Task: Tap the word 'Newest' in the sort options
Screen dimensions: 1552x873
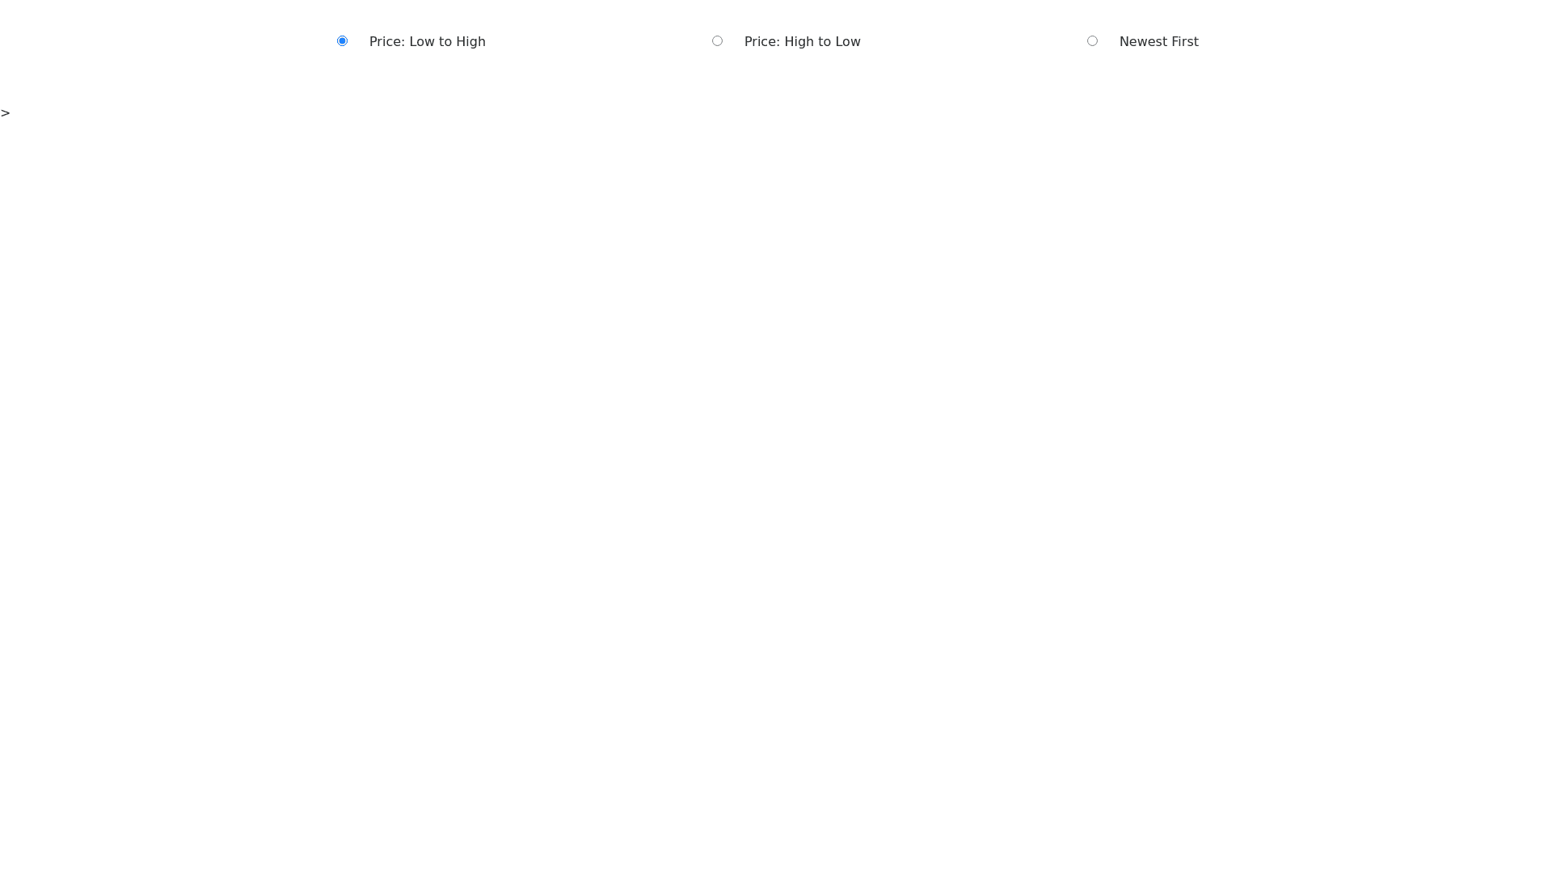Action: pyautogui.click(x=1143, y=42)
